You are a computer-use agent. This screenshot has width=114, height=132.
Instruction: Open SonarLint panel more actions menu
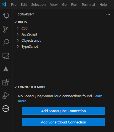pyautogui.click(x=108, y=14)
